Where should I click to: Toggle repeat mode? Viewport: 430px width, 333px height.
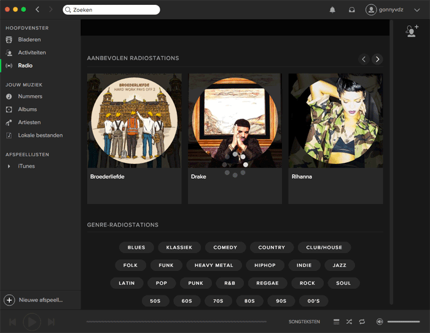click(x=362, y=321)
